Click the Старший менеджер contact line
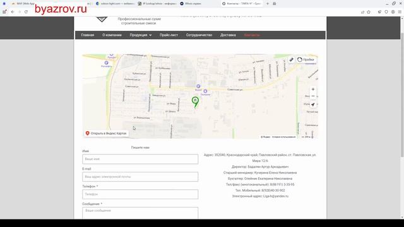Screen dimensions: 404x227 (x=260, y=173)
